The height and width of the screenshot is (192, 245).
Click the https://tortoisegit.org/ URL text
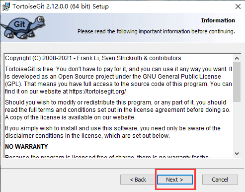coord(97,92)
